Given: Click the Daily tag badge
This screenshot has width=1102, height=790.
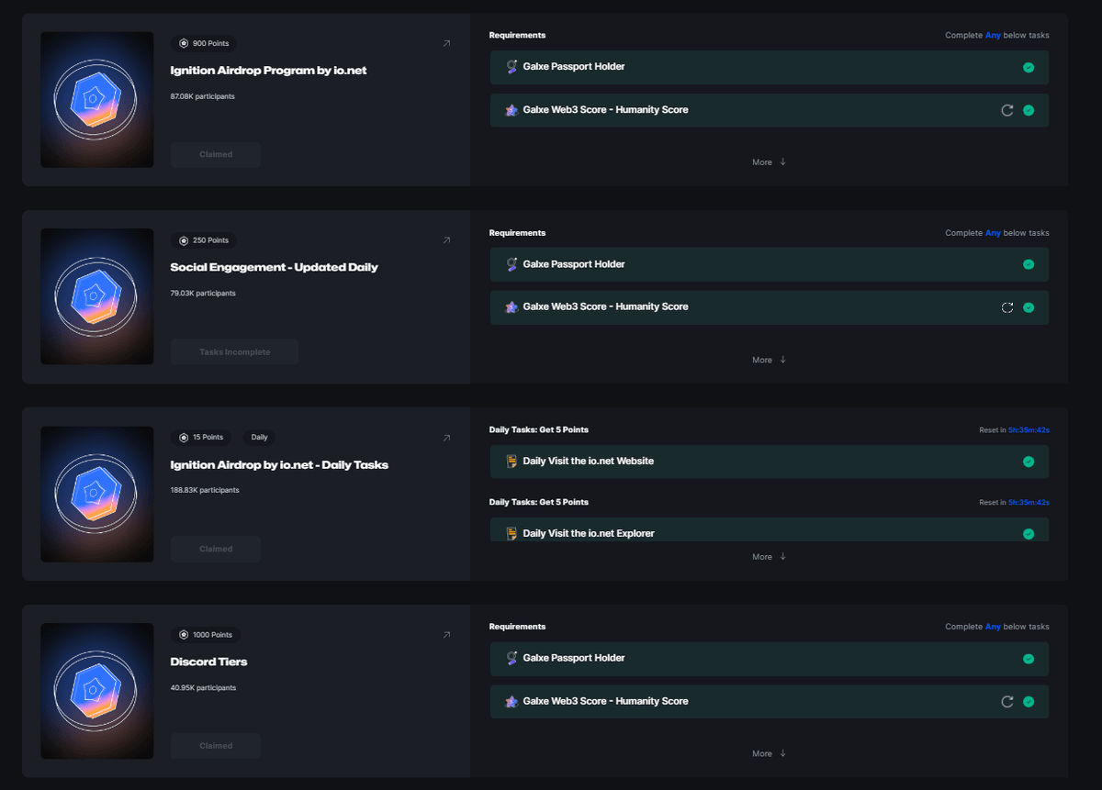Looking at the screenshot, I should pos(259,438).
